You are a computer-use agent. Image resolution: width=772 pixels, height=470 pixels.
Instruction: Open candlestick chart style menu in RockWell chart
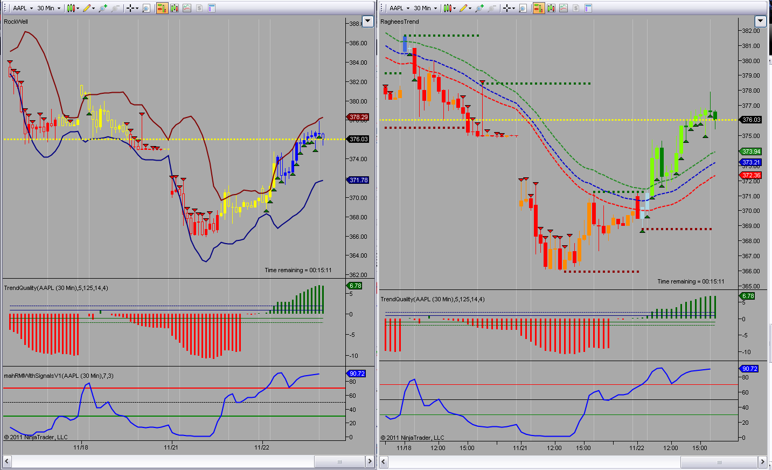(x=73, y=8)
